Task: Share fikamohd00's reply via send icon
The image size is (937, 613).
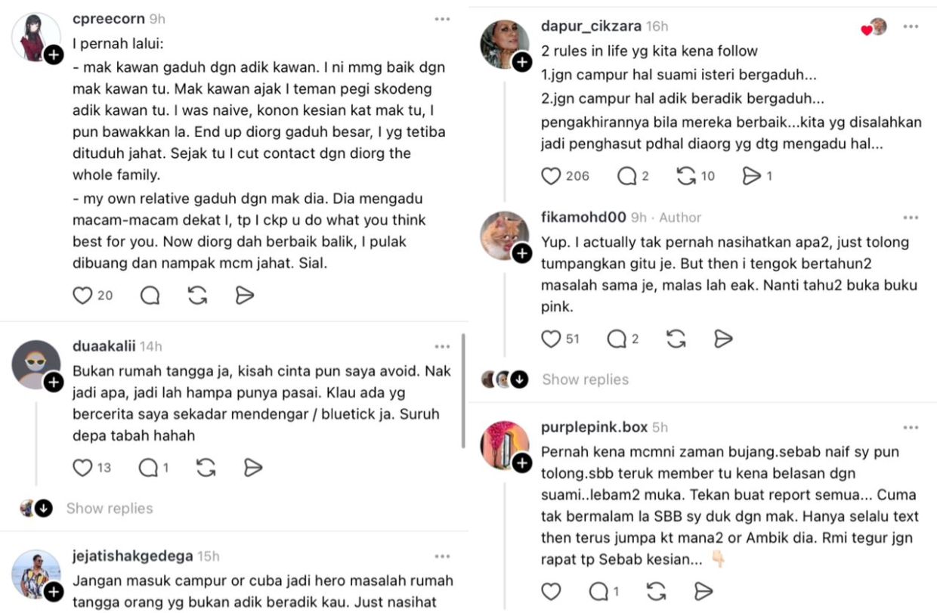Action: [724, 339]
